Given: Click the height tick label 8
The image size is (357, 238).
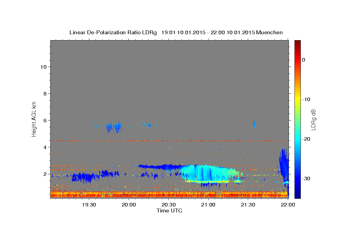Looking at the screenshot, I should (x=45, y=93).
